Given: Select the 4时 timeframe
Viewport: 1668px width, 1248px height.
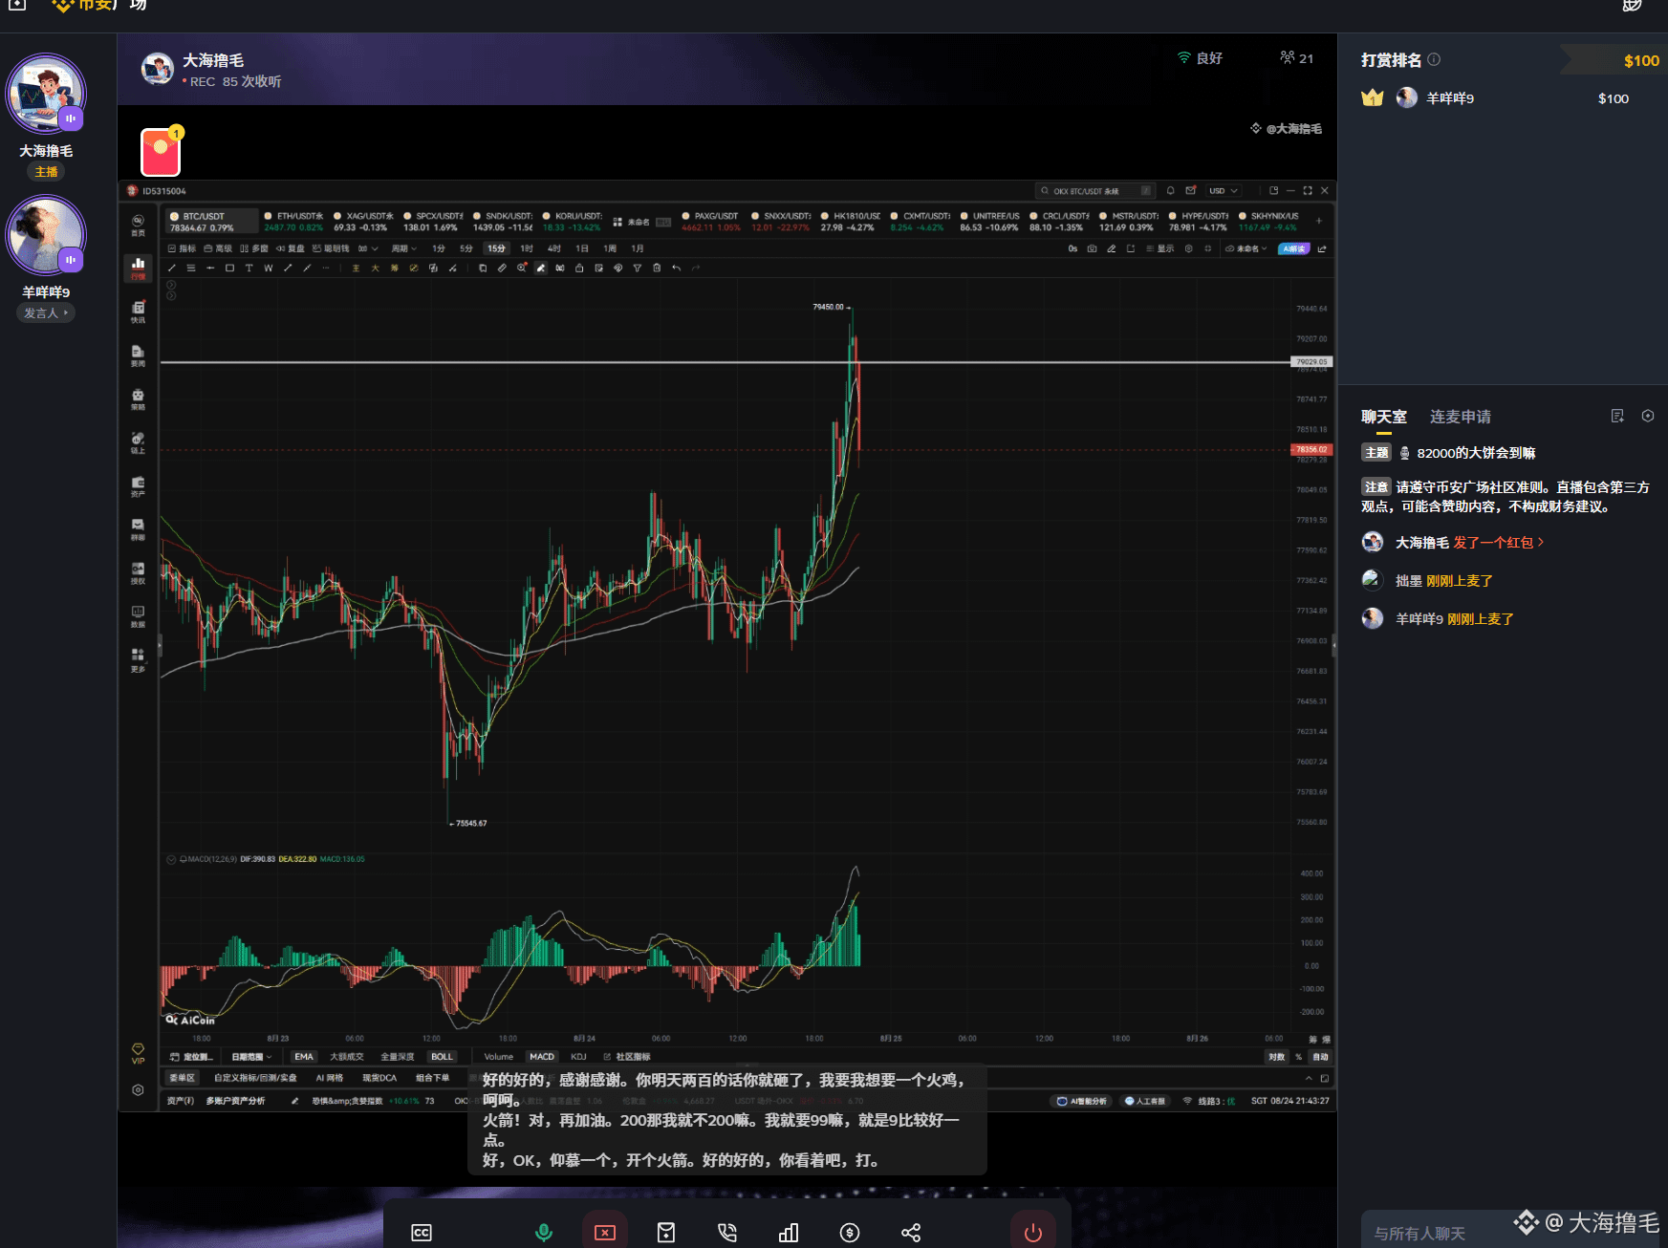Looking at the screenshot, I should pyautogui.click(x=554, y=248).
